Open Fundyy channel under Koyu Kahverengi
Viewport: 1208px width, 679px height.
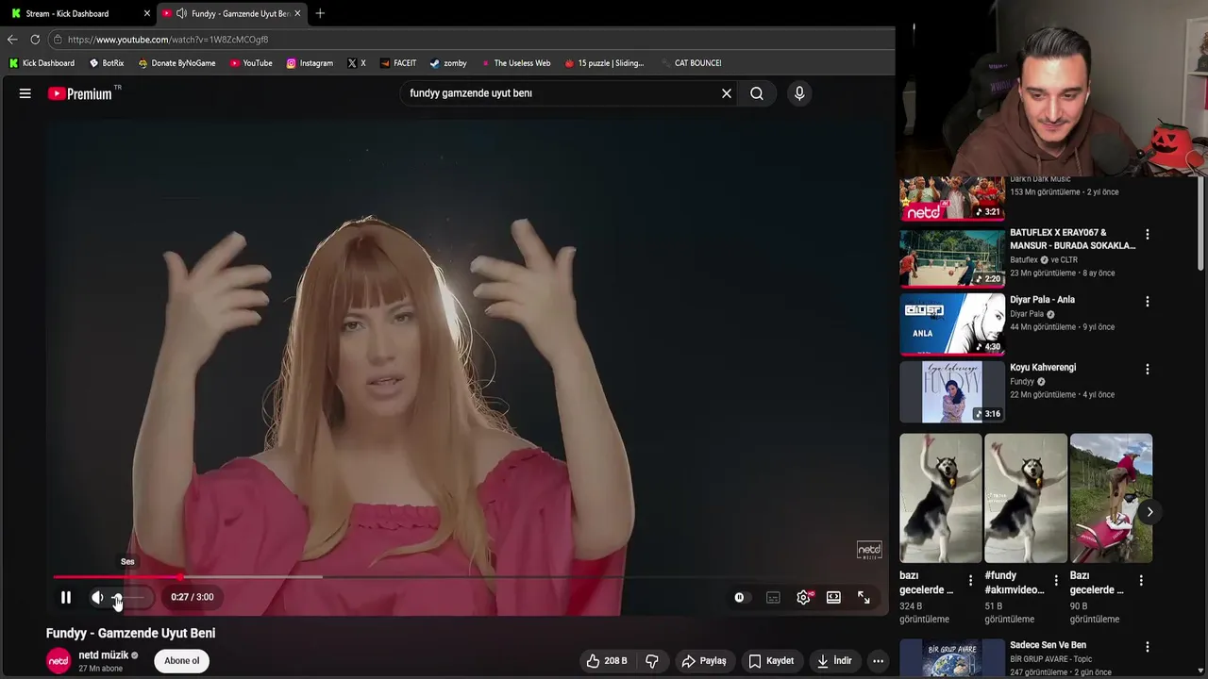point(1022,382)
